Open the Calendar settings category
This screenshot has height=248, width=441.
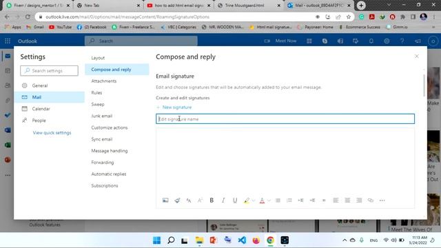click(x=49, y=109)
